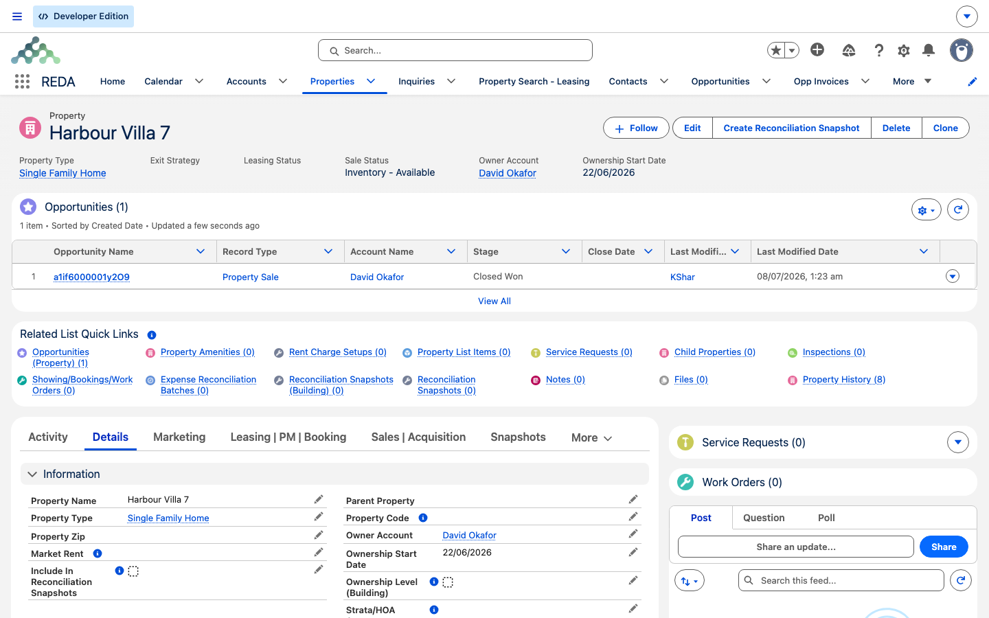
Task: Sort by Stage column header
Action: tap(486, 252)
